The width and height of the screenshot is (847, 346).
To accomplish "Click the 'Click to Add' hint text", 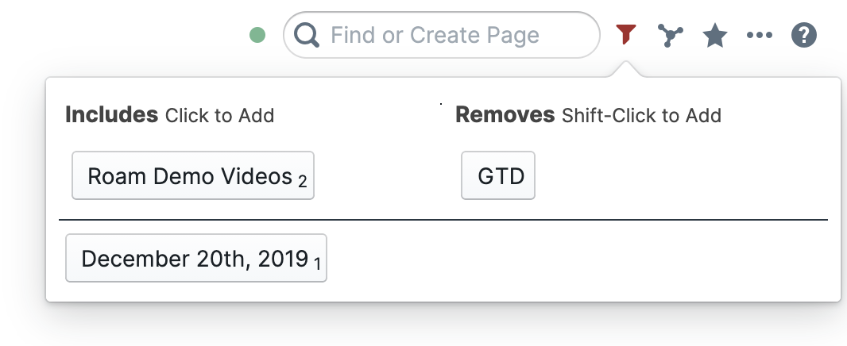I will 219,116.
